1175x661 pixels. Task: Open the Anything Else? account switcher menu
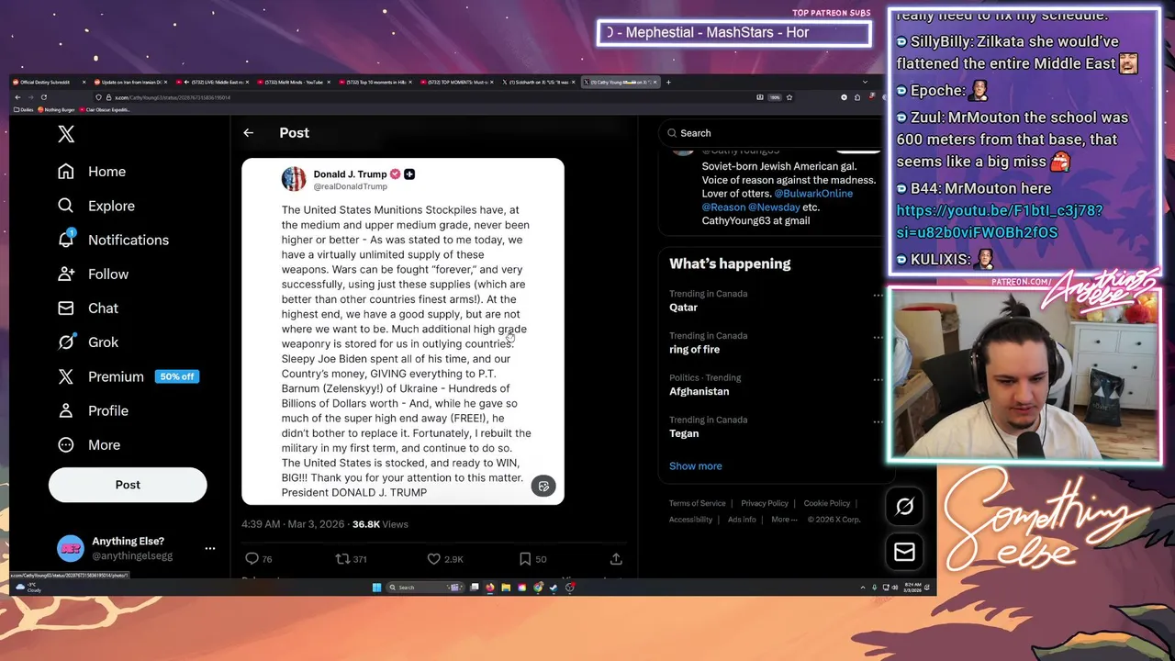136,548
